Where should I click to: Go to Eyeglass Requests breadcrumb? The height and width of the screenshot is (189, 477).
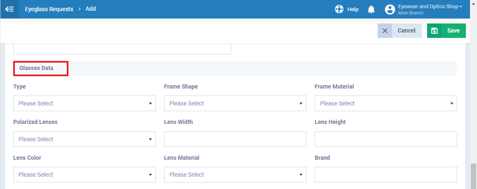[49, 9]
